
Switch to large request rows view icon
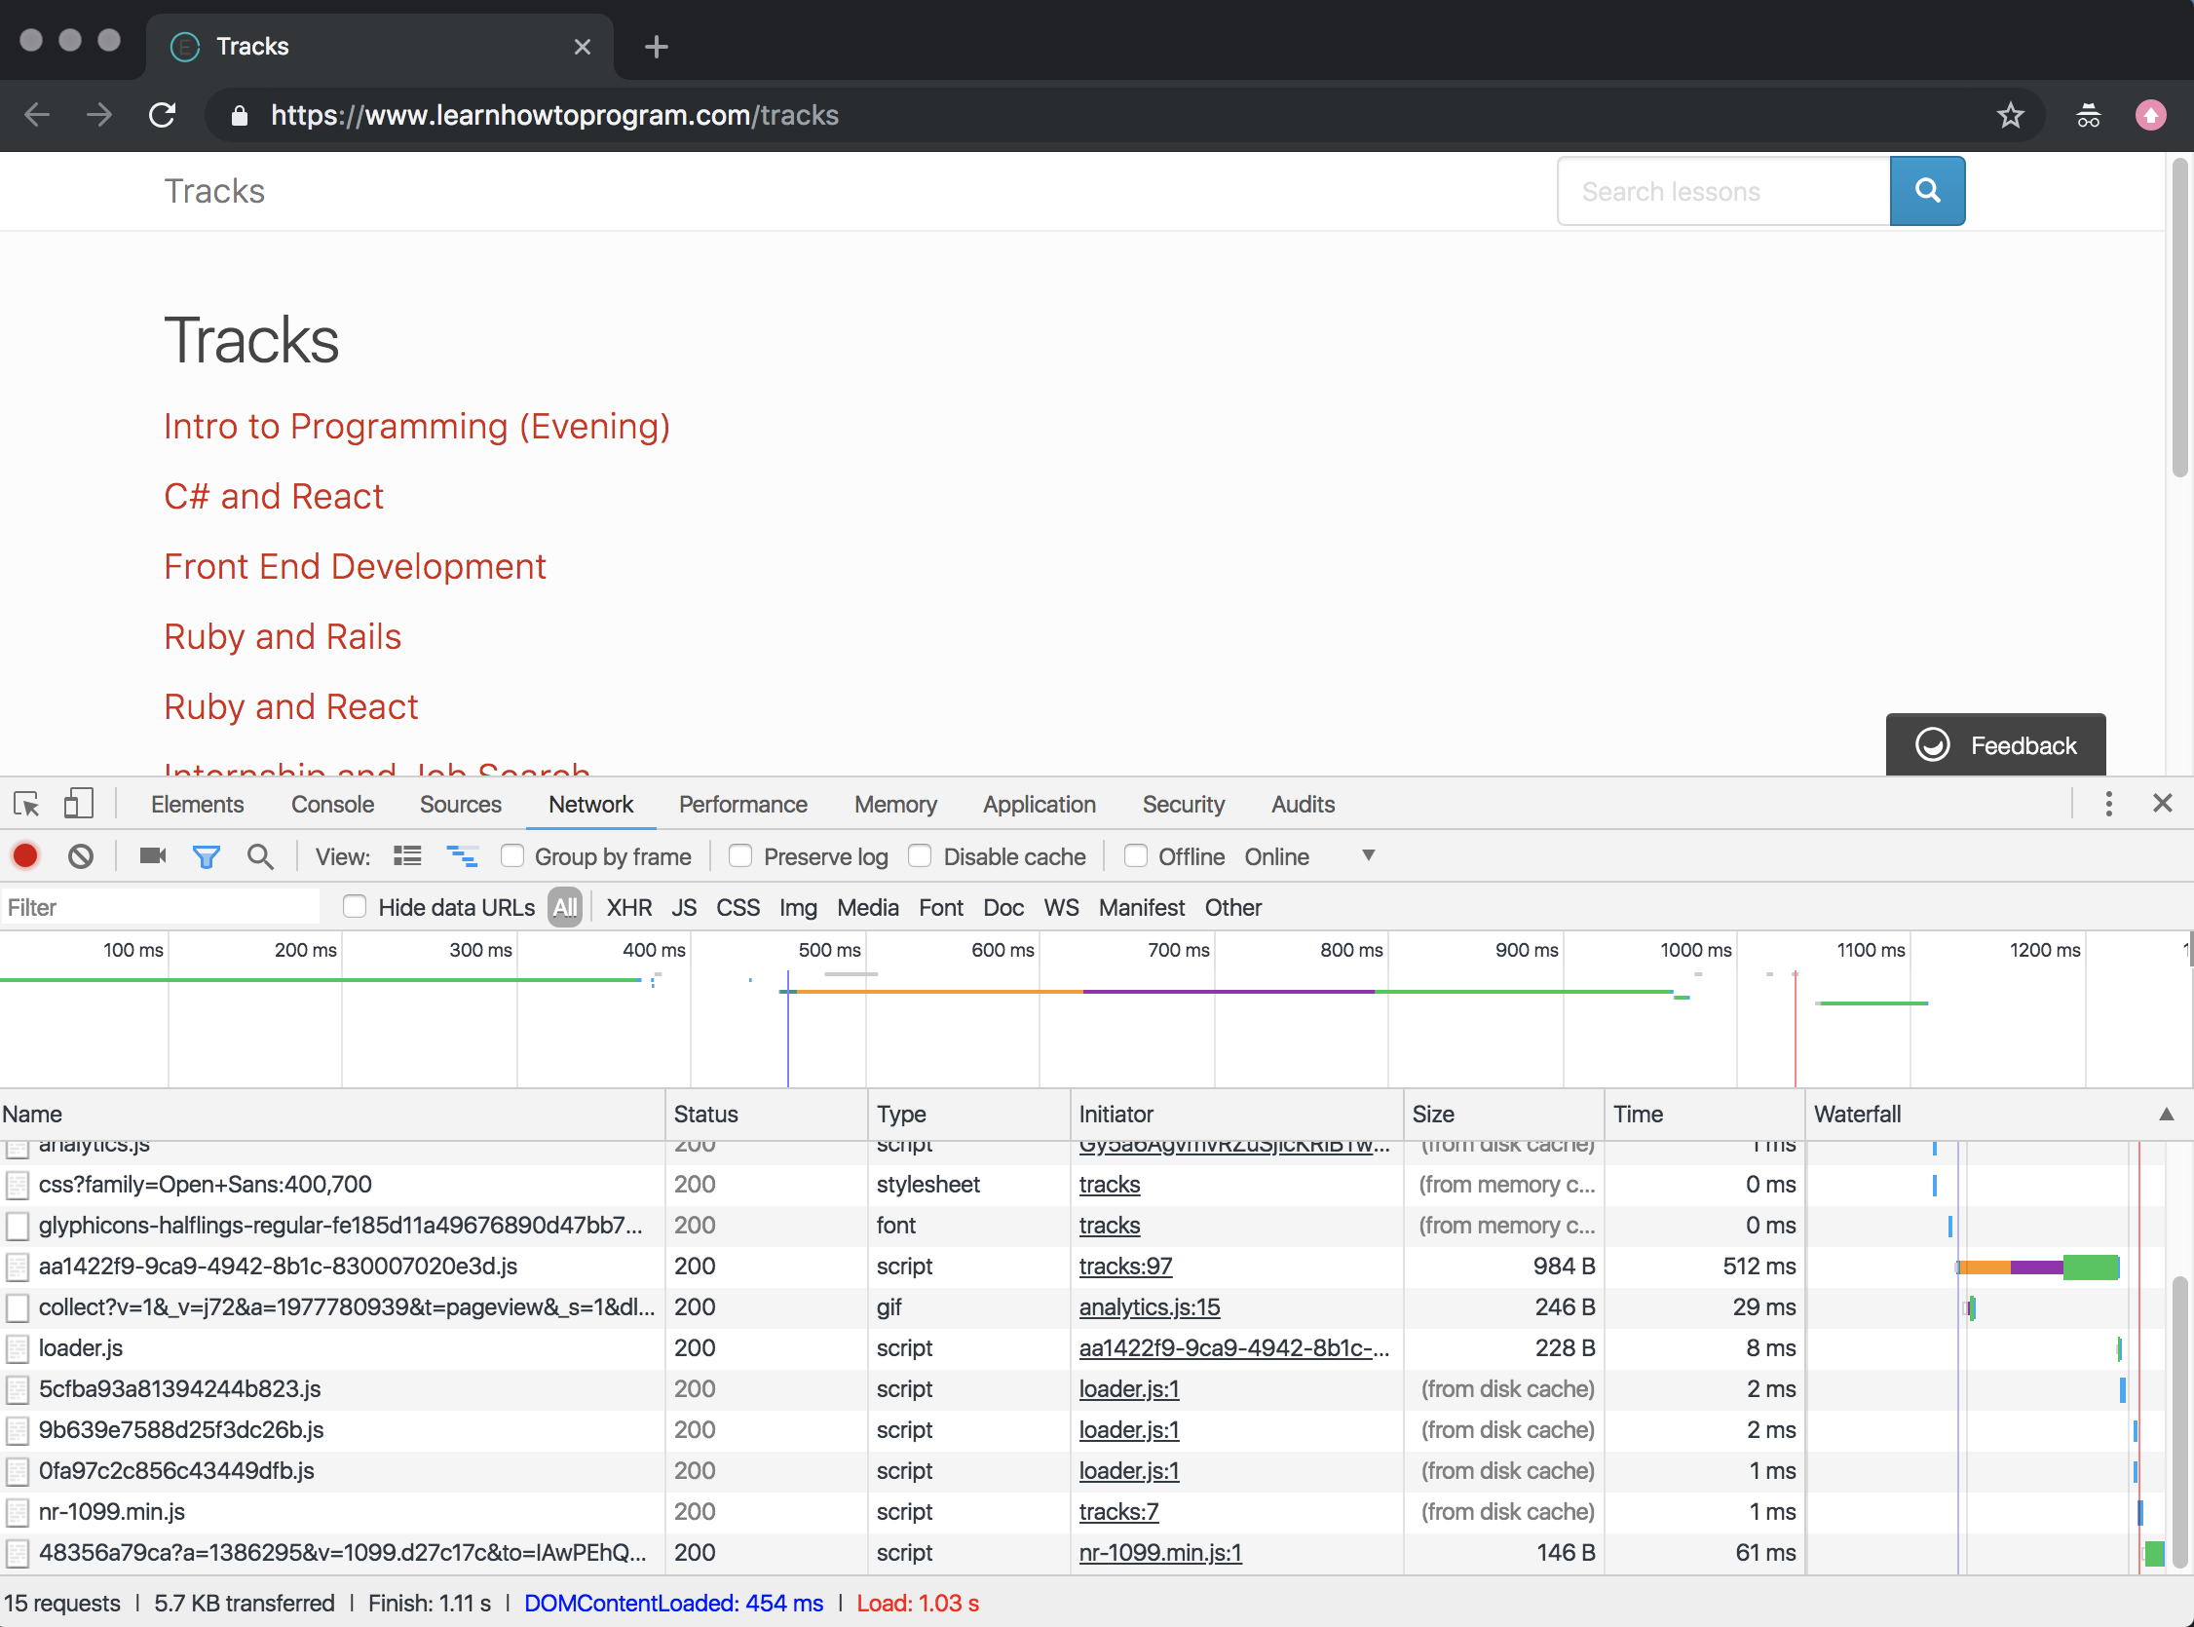407,855
